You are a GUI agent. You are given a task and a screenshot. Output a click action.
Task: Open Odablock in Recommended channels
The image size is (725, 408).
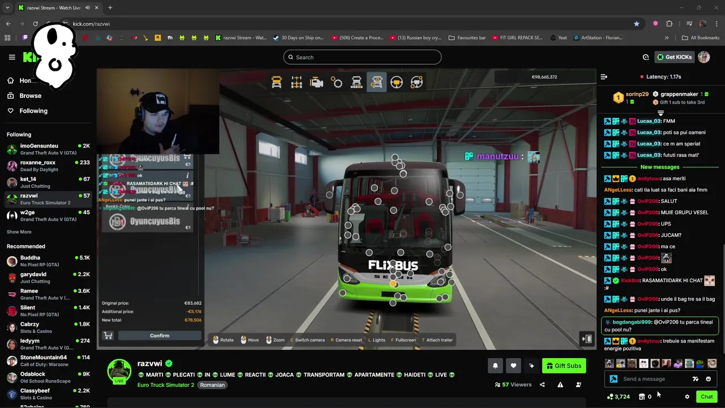click(48, 377)
